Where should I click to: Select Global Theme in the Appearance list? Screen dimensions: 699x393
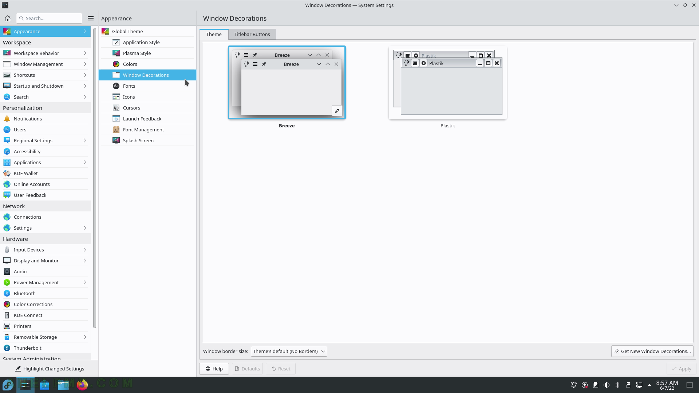click(x=147, y=31)
